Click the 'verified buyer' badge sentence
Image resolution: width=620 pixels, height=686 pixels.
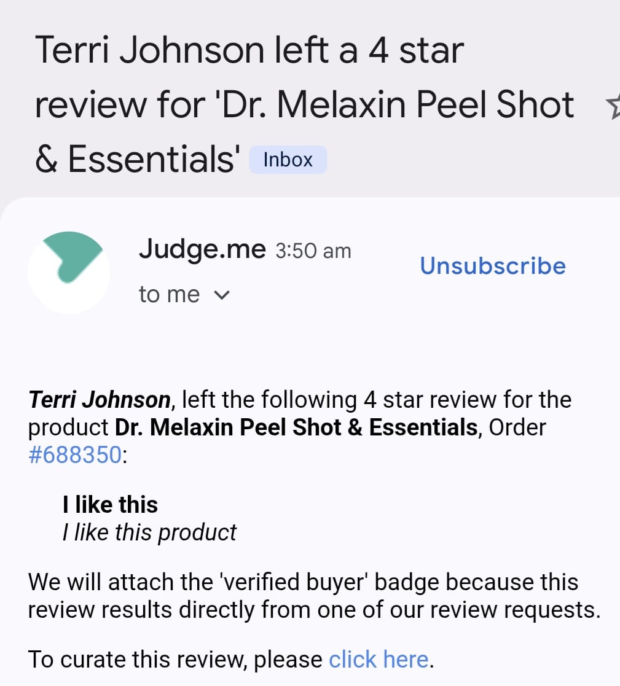[x=303, y=582]
